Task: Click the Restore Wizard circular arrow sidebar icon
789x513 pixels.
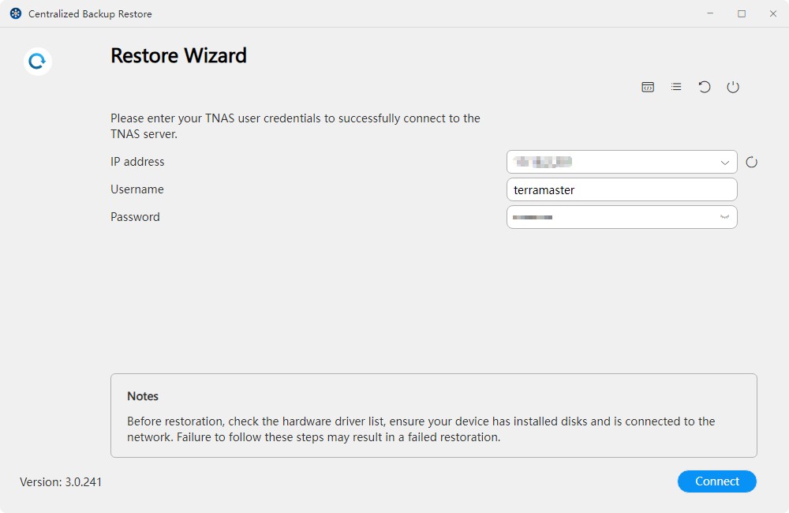Action: tap(37, 61)
